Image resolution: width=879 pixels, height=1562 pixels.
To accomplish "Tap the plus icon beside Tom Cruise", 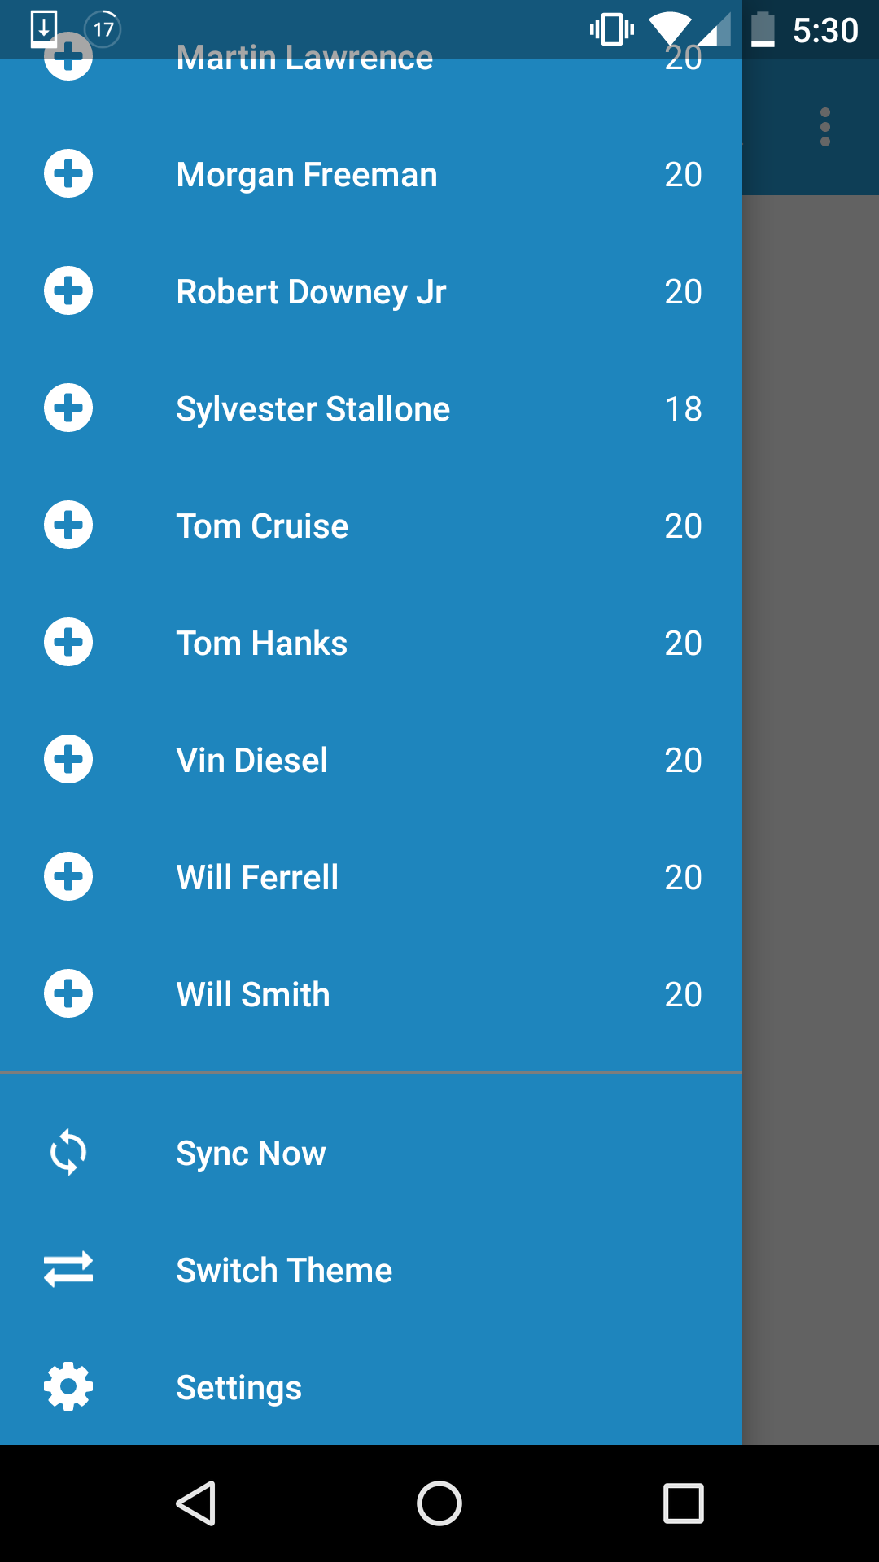I will (x=68, y=525).
